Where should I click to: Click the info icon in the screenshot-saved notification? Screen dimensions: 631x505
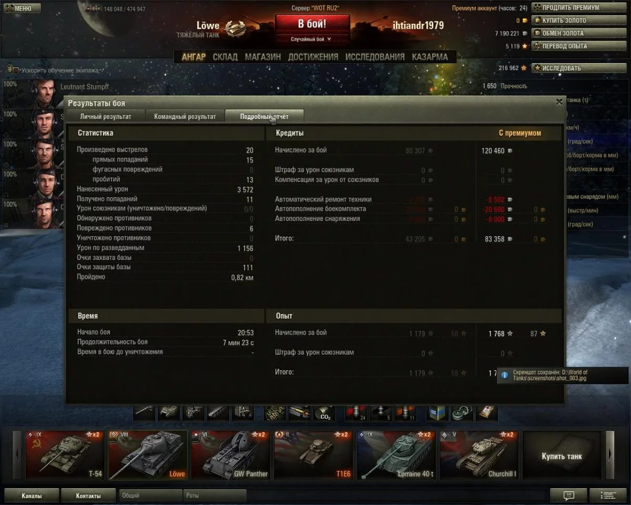point(505,376)
